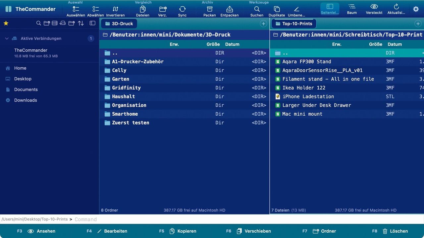Add a new tab in right pane
Image resolution: width=424 pixels, height=238 pixels.
[418, 24]
